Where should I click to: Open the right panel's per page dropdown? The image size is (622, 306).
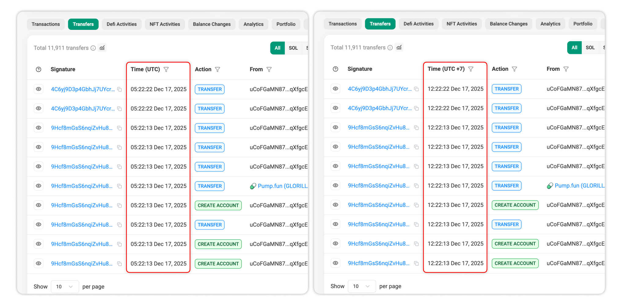coord(362,286)
